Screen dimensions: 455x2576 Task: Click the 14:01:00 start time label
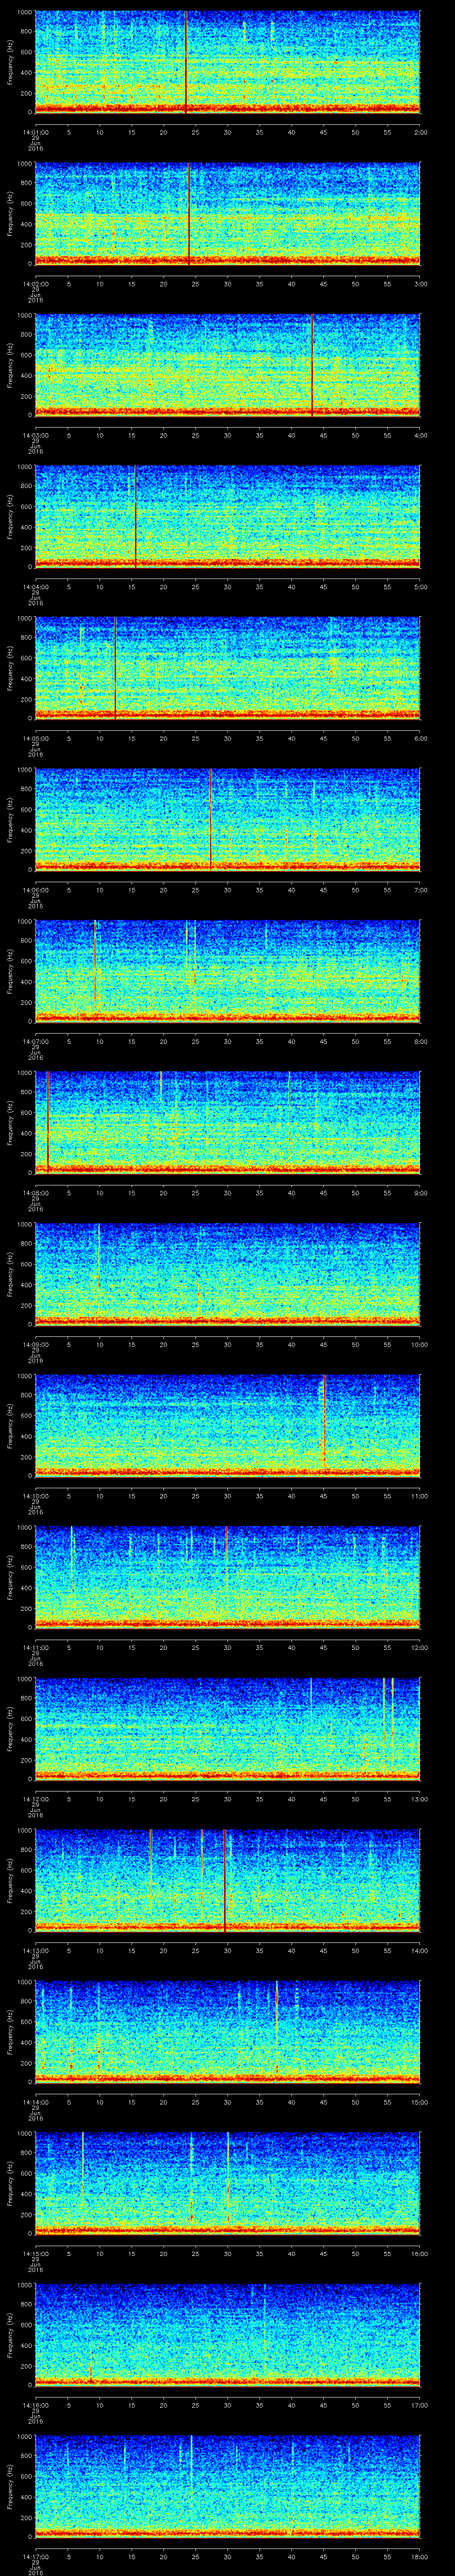[35, 132]
